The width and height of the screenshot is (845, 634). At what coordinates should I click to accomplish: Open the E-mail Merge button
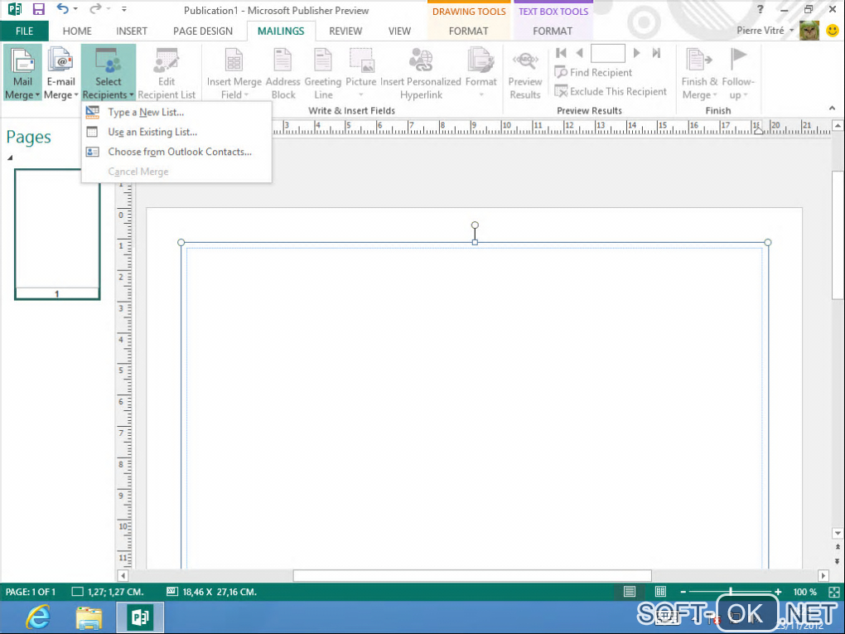(x=60, y=73)
